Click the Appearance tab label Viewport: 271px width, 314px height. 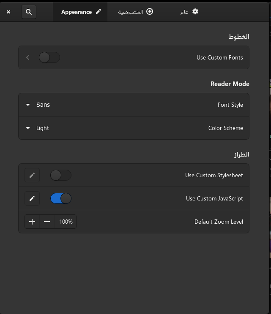(x=77, y=12)
